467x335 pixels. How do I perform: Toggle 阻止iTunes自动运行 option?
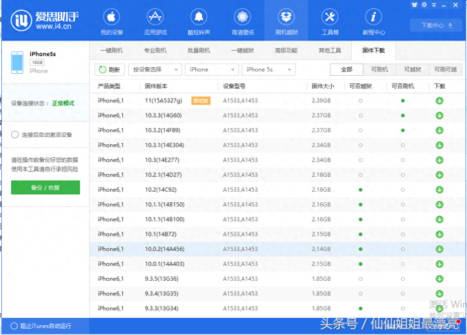(14, 326)
